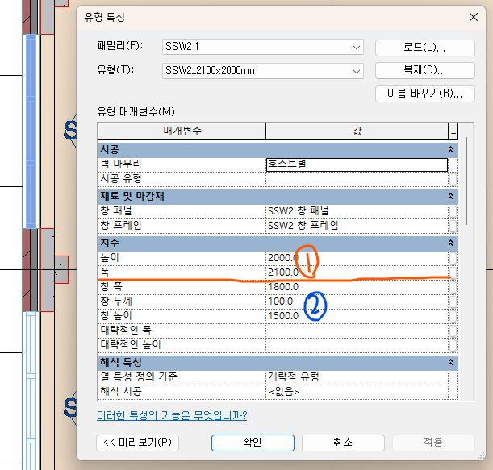This screenshot has height=470, width=493.
Task: Click the small button beside 창 폭 1800.0
Action: 453,286
